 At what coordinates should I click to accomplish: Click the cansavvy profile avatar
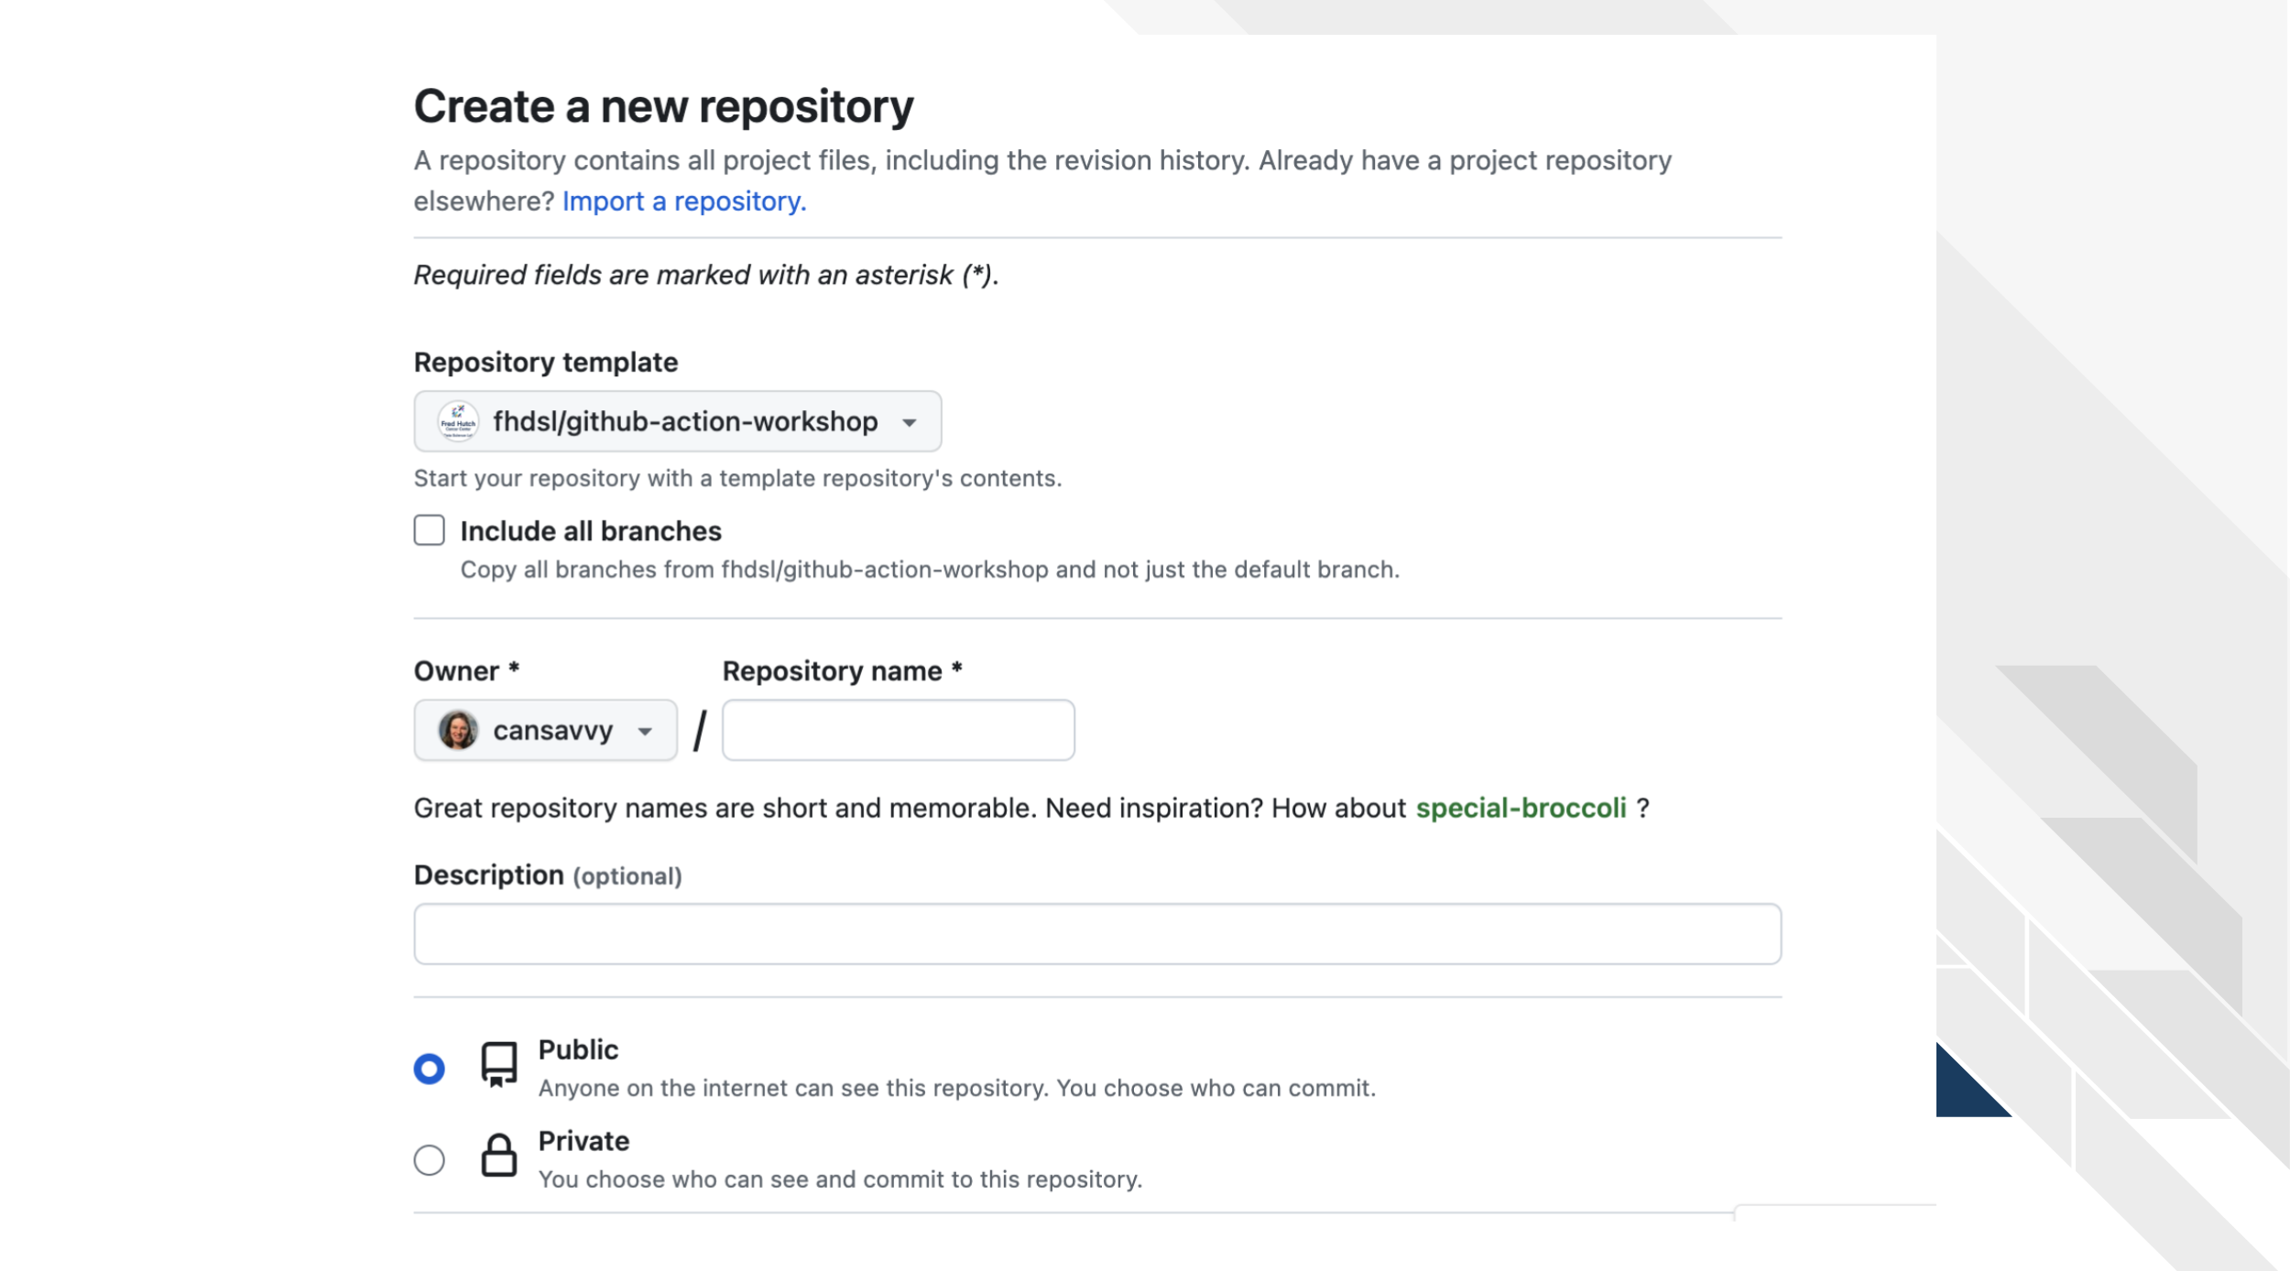[x=458, y=730]
